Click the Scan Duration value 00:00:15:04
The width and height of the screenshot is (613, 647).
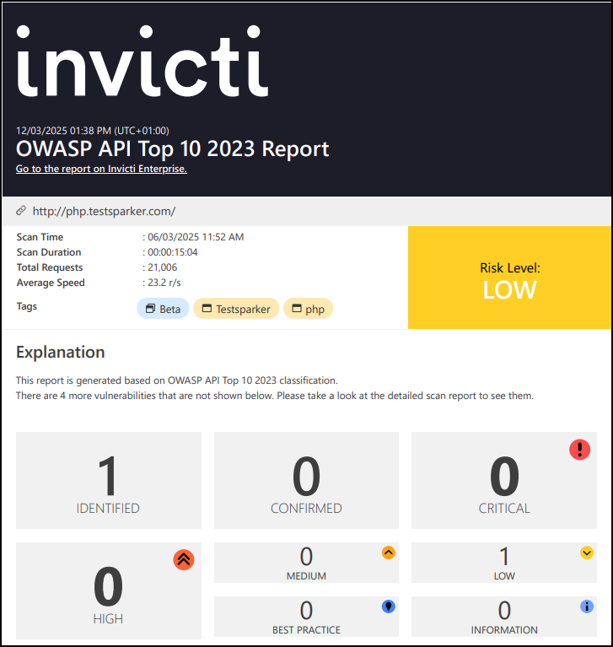pos(172,252)
